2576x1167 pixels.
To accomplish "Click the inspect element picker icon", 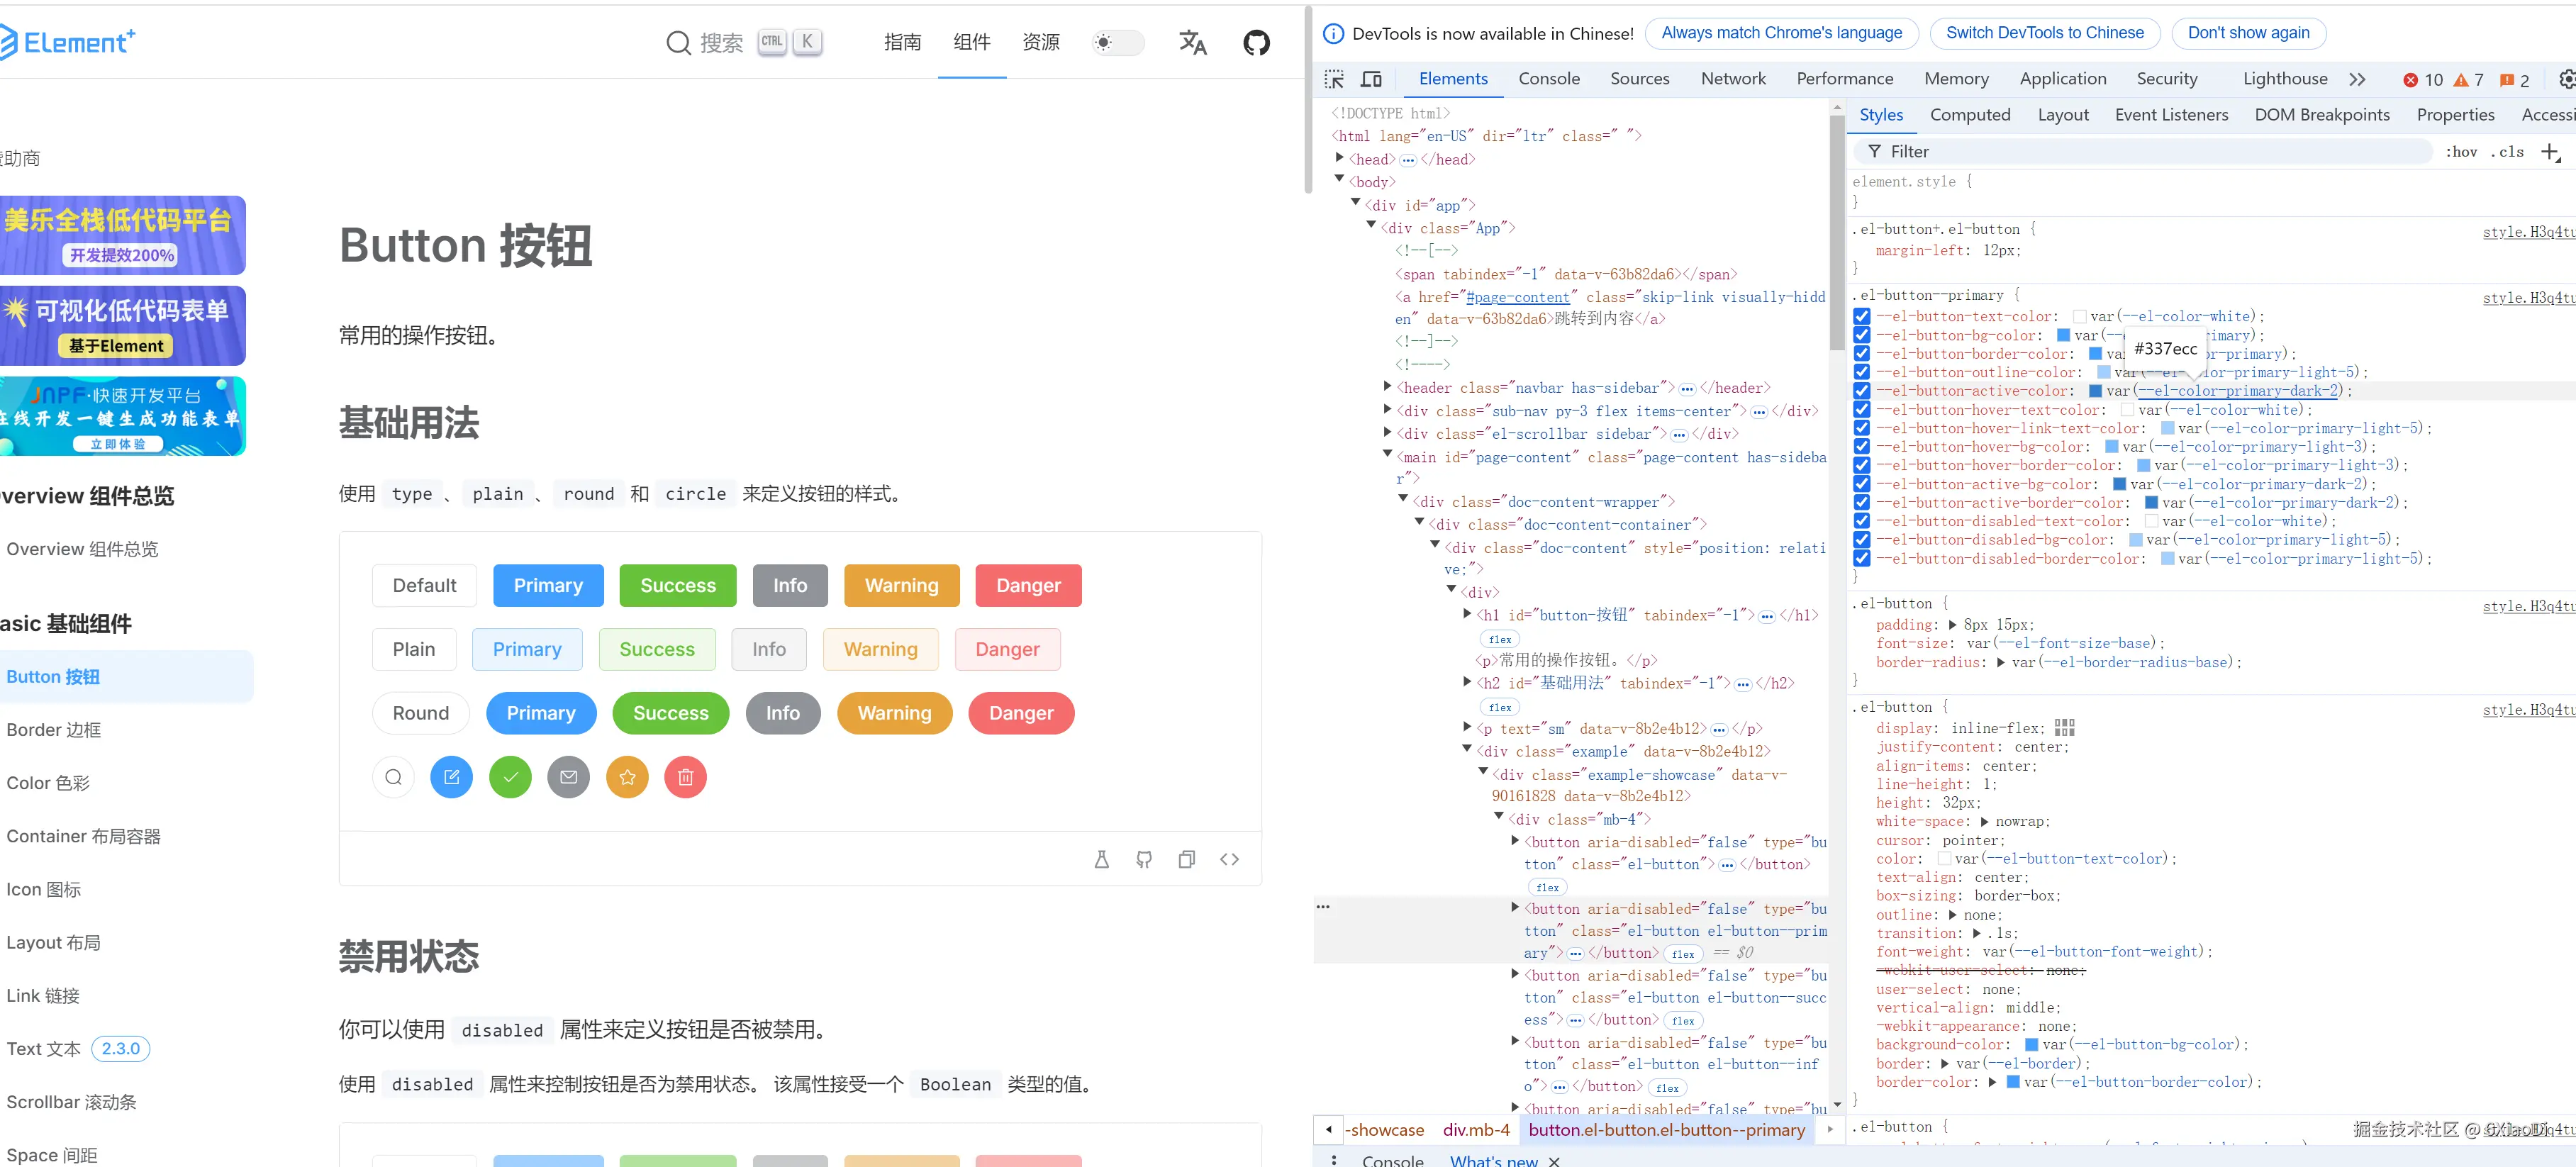I will pos(1334,79).
